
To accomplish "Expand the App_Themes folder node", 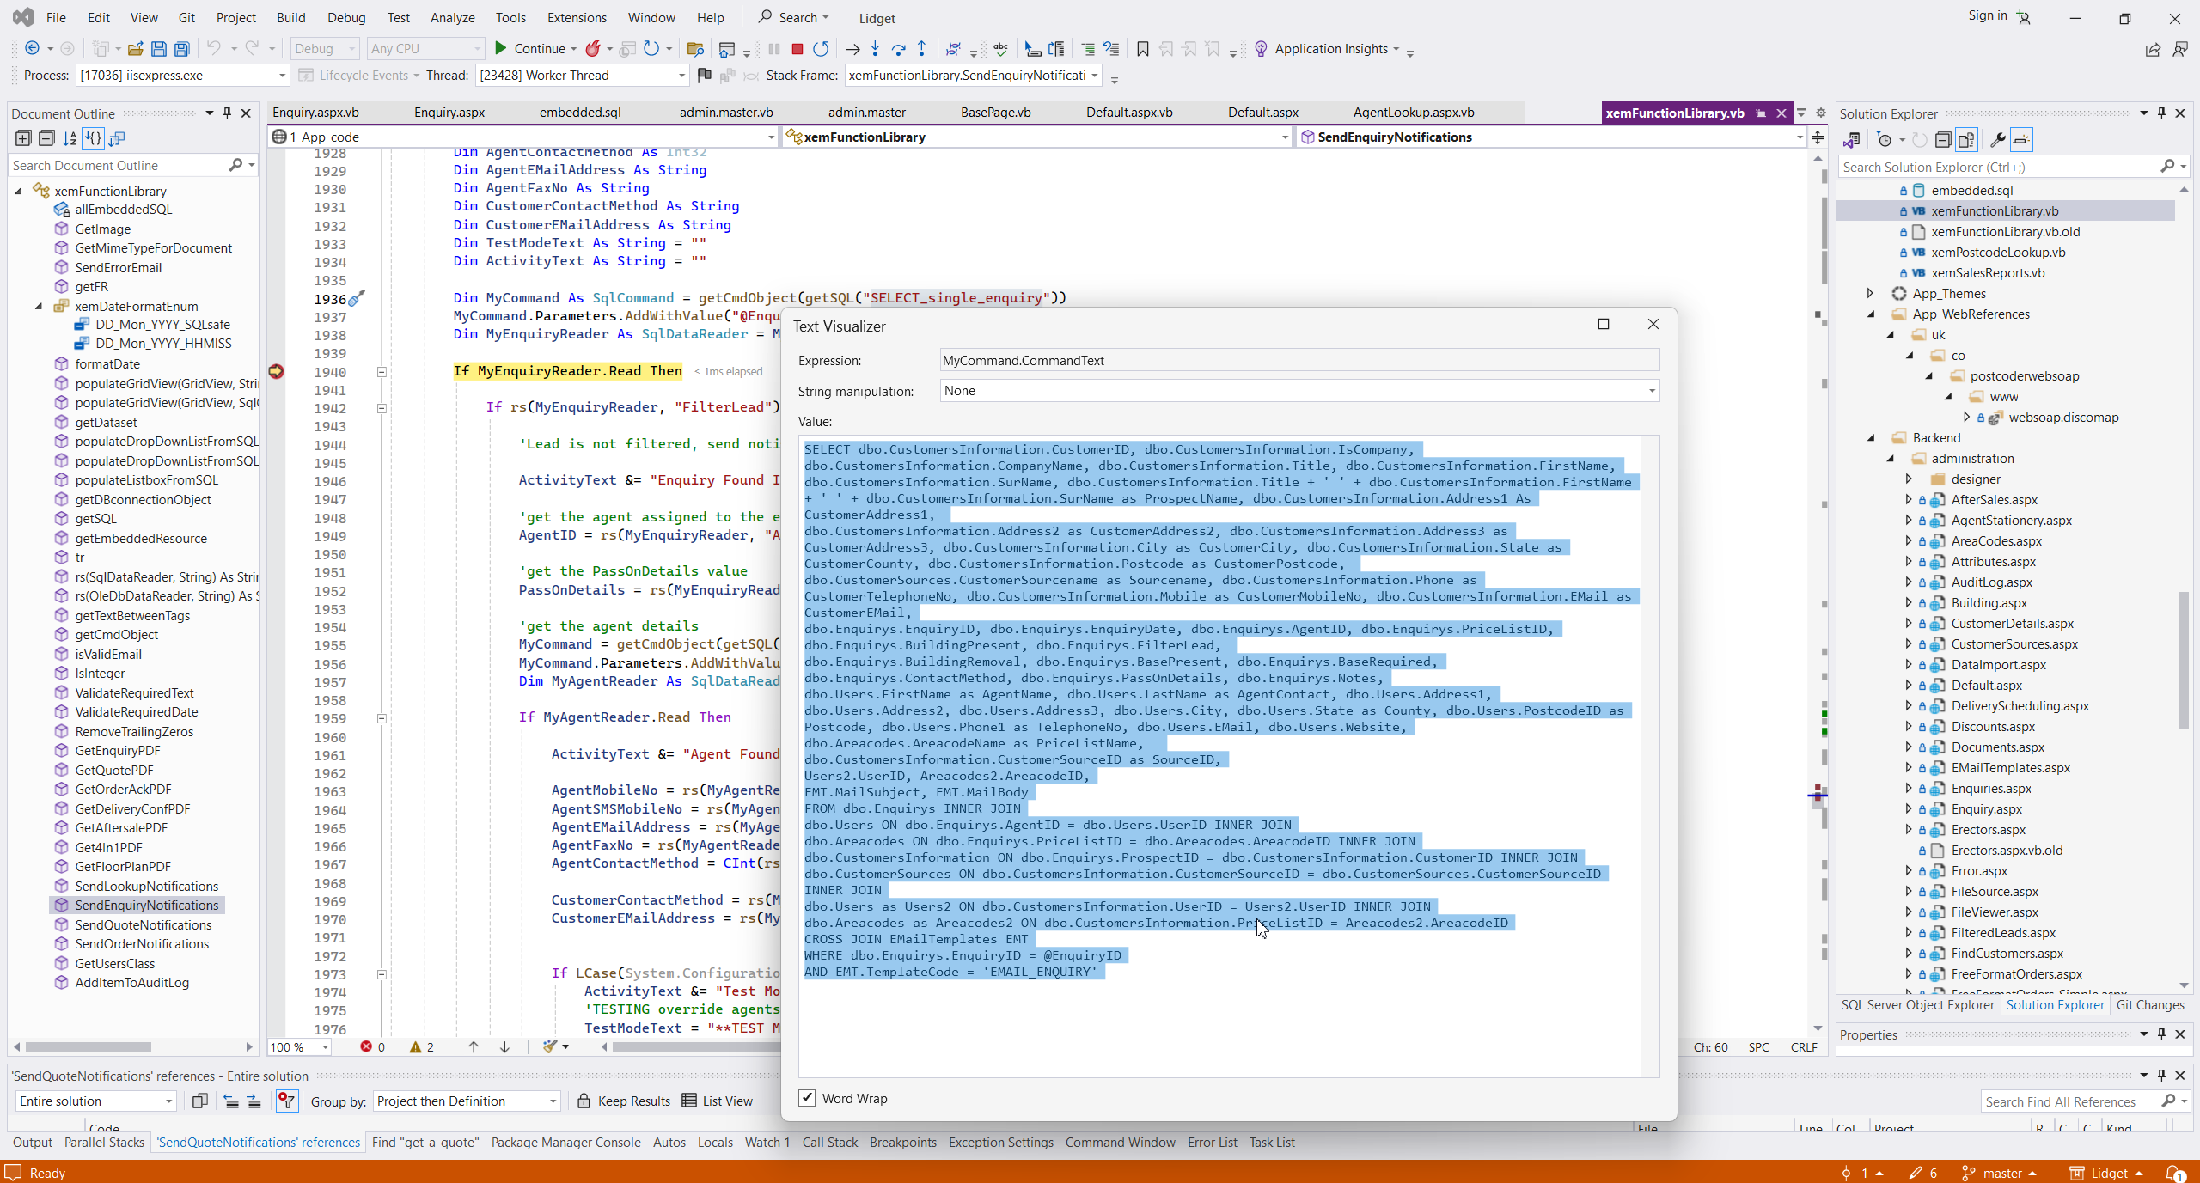I will pos(1870,294).
